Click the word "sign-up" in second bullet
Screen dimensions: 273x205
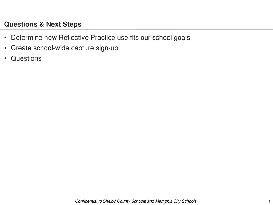(107, 49)
